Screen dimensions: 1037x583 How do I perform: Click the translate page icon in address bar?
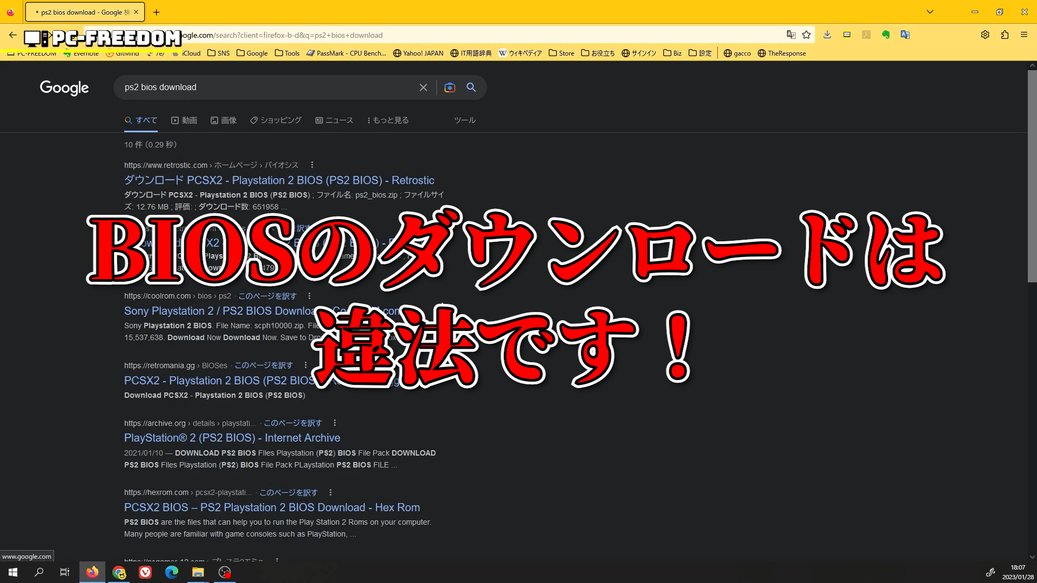(791, 35)
